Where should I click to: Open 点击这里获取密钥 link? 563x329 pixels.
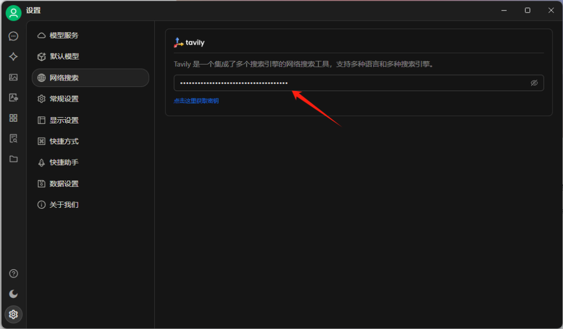(x=196, y=100)
